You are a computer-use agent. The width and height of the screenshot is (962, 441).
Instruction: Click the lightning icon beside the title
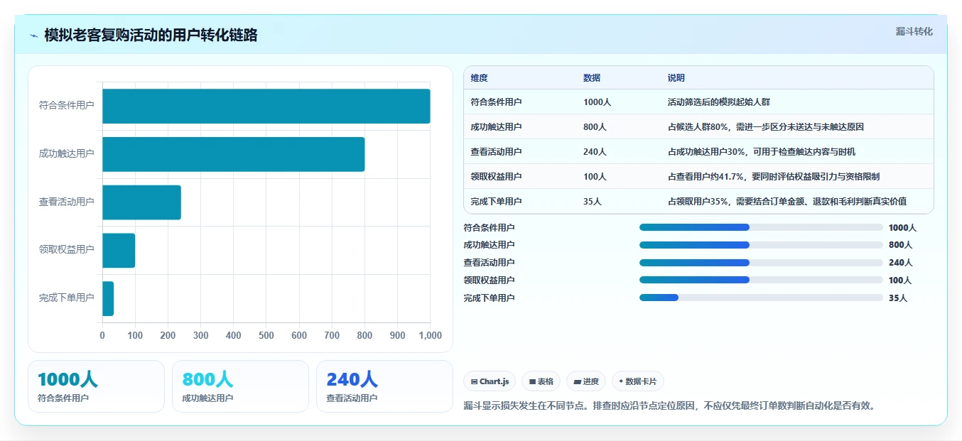pyautogui.click(x=33, y=36)
